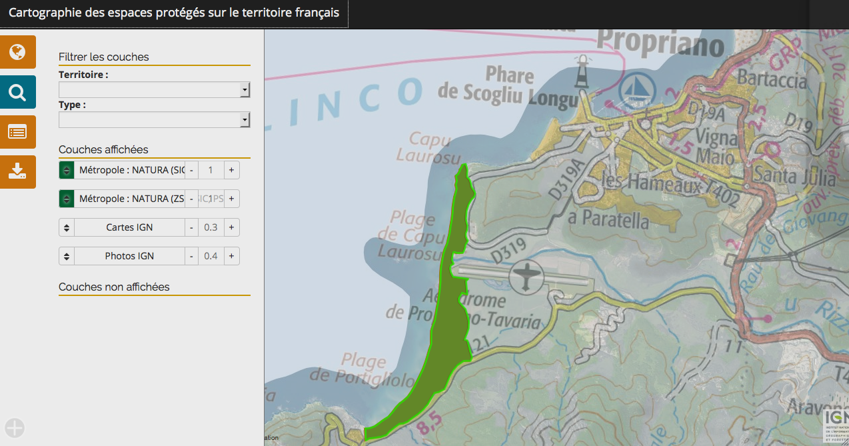849x446 pixels.
Task: Click green handle of NATURA (ZS) layer
Action: pos(66,199)
